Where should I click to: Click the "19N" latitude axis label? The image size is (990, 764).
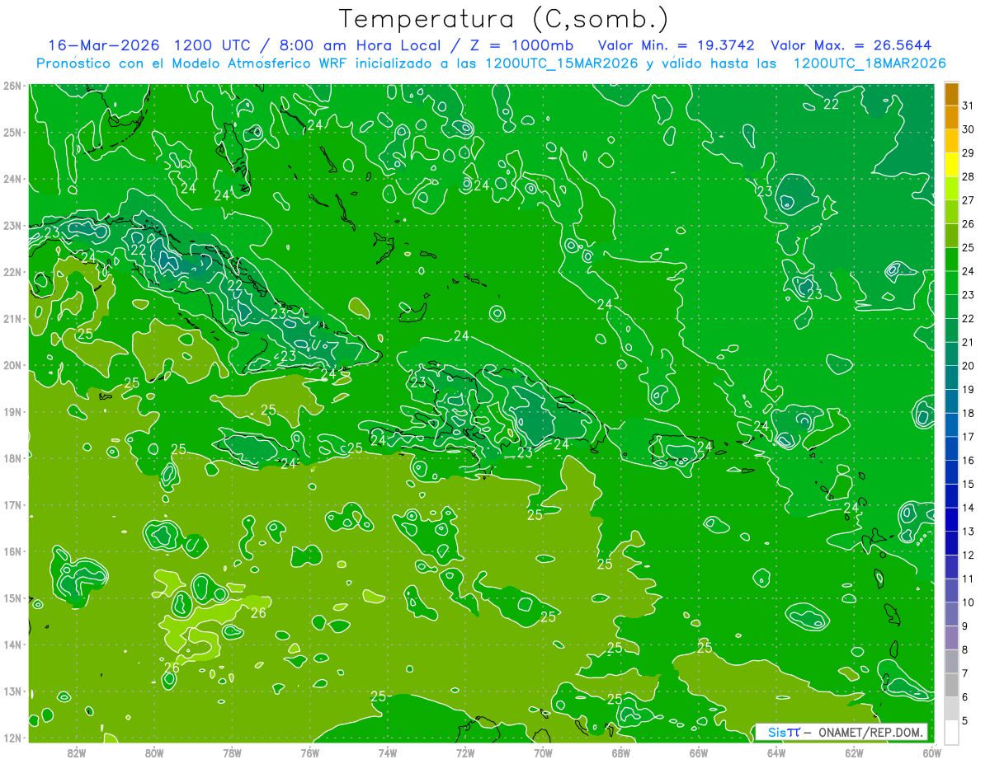(x=12, y=412)
